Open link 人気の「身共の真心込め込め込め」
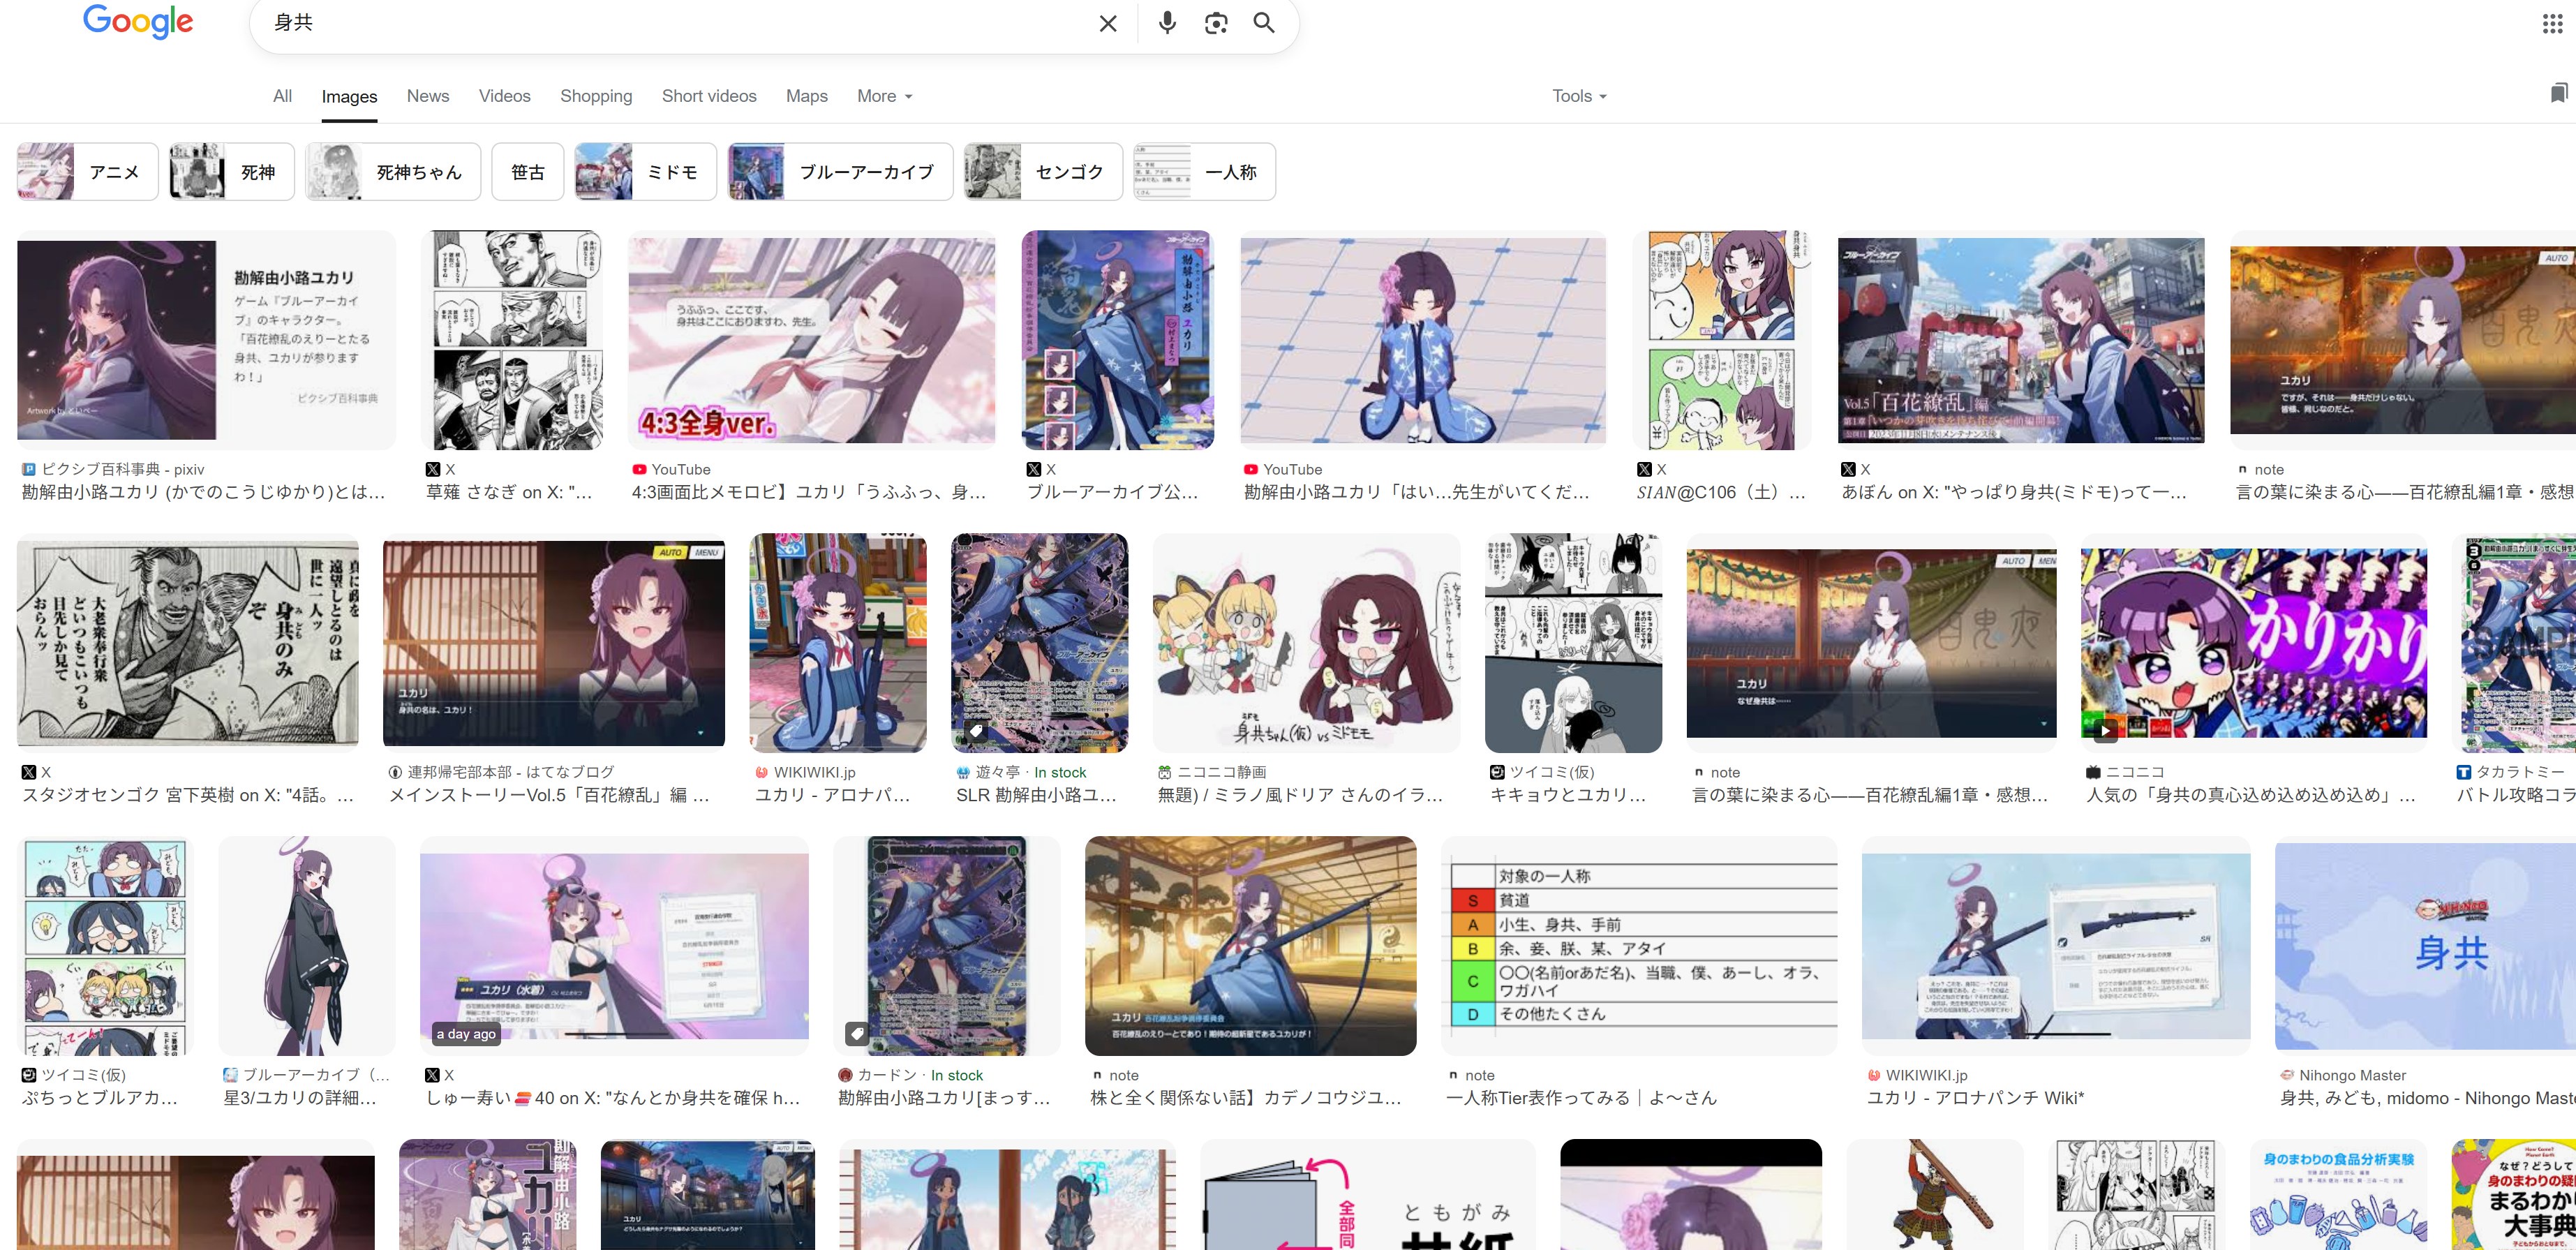The width and height of the screenshot is (2576, 1250). click(x=2251, y=795)
